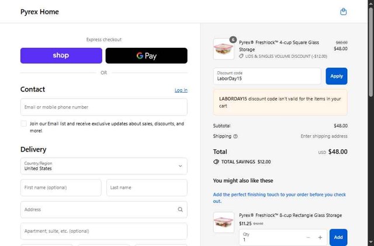Image resolution: width=374 pixels, height=246 pixels.
Task: Click the Subtotal label
Action: (221, 125)
